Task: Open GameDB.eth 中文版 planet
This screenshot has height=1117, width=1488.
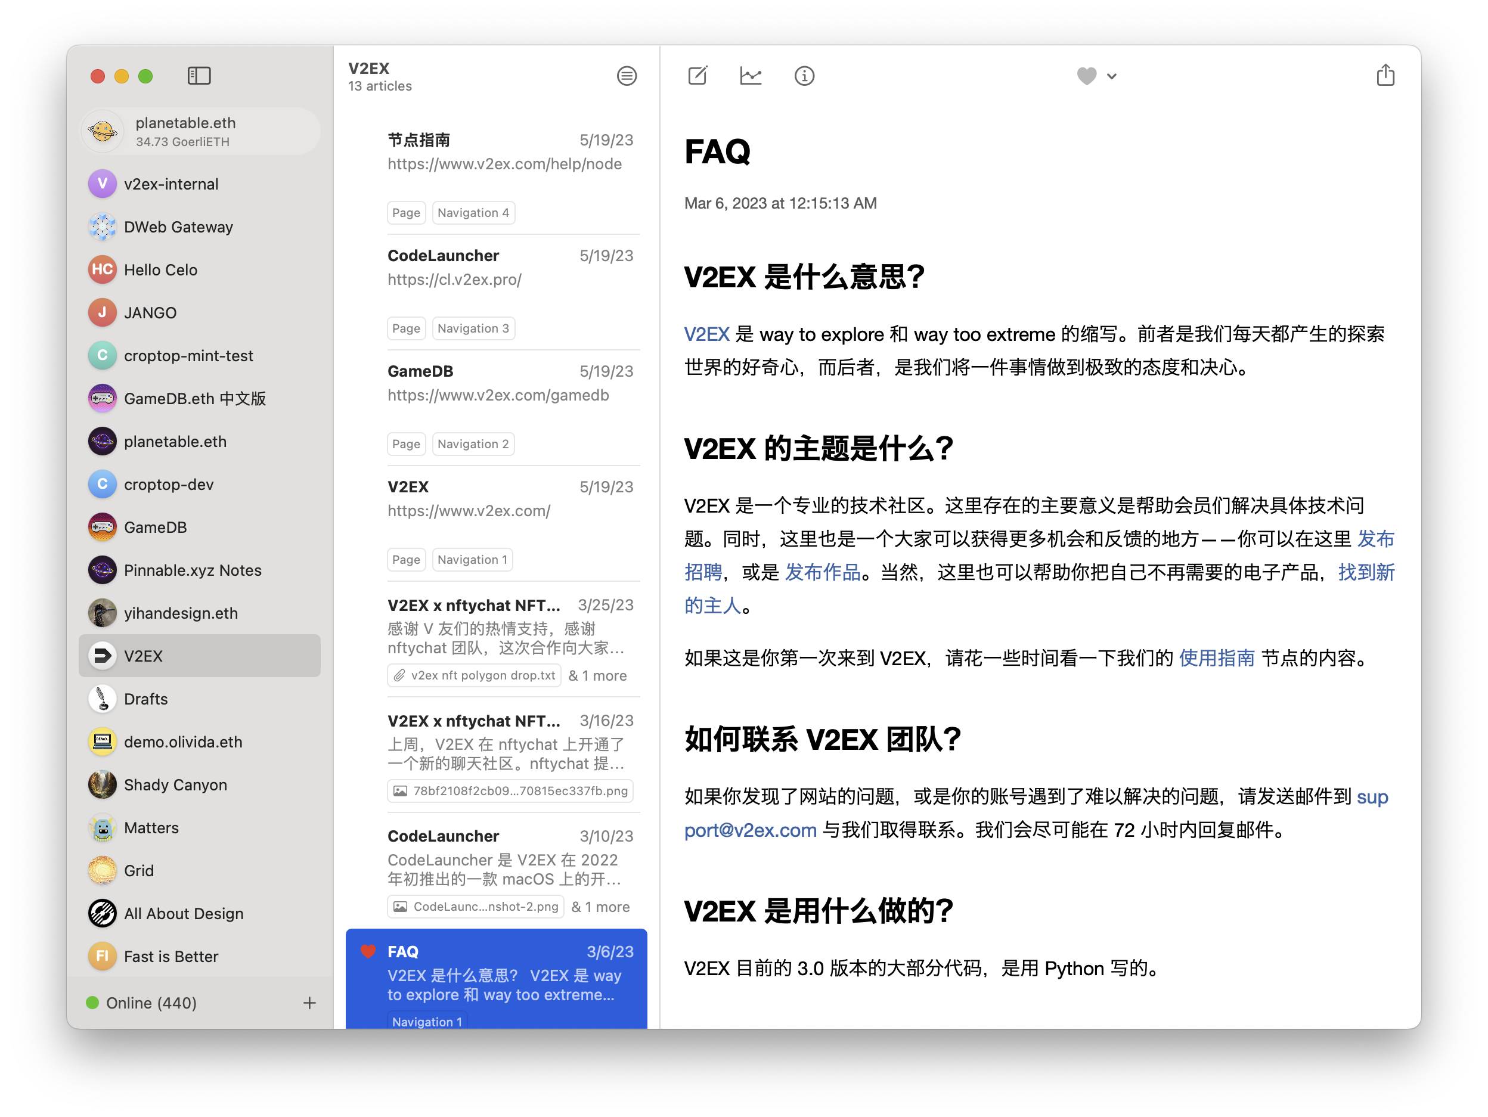Action: pyautogui.click(x=194, y=398)
